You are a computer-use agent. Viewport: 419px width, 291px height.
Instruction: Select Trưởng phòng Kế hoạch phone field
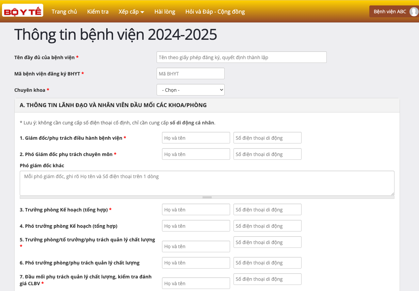[267, 210]
